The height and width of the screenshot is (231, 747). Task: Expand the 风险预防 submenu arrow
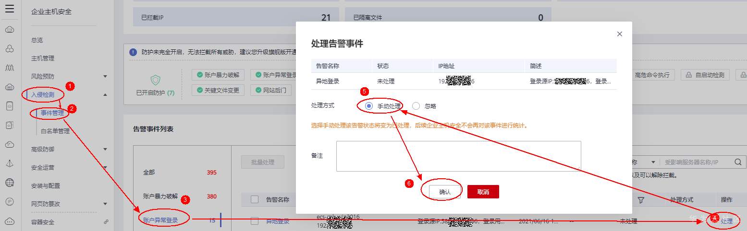tap(105, 76)
